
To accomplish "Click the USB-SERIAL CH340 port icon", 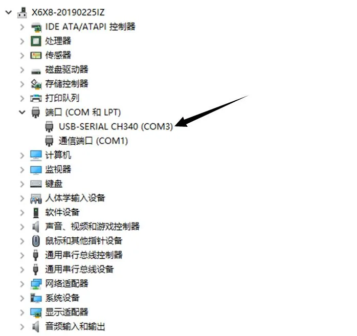I will [x=49, y=126].
